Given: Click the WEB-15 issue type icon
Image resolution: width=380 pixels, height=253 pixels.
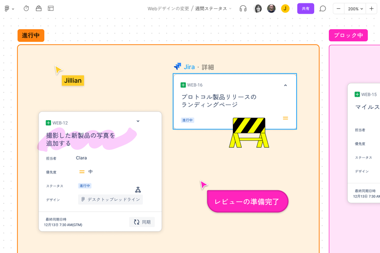Looking at the screenshot, I should (357, 94).
